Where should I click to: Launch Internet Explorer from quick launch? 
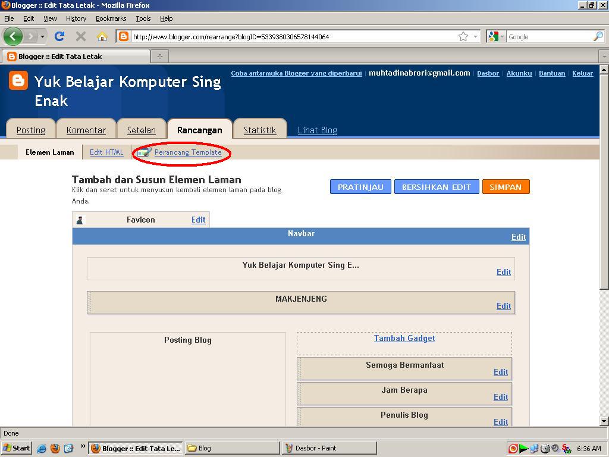(x=42, y=449)
